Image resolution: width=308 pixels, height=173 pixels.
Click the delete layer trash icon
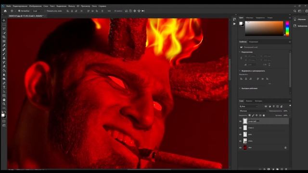[286, 169]
